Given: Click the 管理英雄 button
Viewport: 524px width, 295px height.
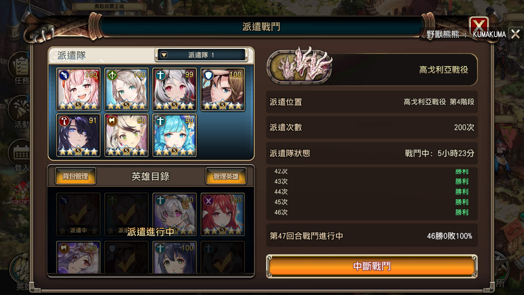Looking at the screenshot, I should coord(226,176).
